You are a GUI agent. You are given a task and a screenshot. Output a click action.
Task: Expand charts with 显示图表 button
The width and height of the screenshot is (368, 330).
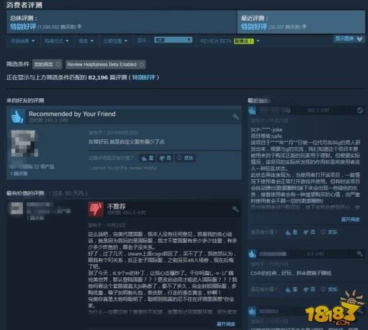pos(349,39)
